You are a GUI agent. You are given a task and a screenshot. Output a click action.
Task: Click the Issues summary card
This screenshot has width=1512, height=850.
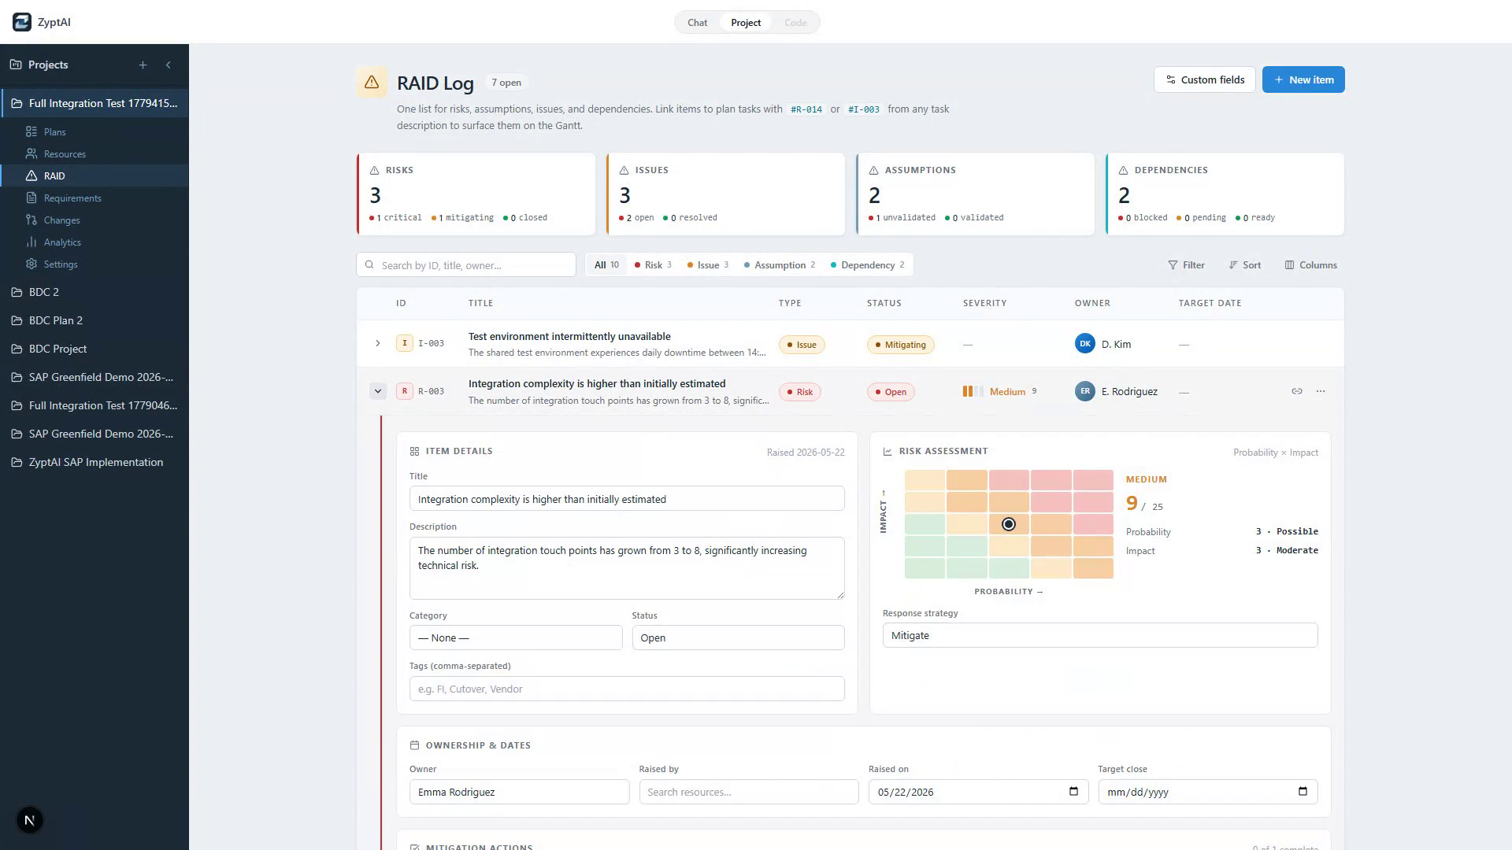click(726, 194)
